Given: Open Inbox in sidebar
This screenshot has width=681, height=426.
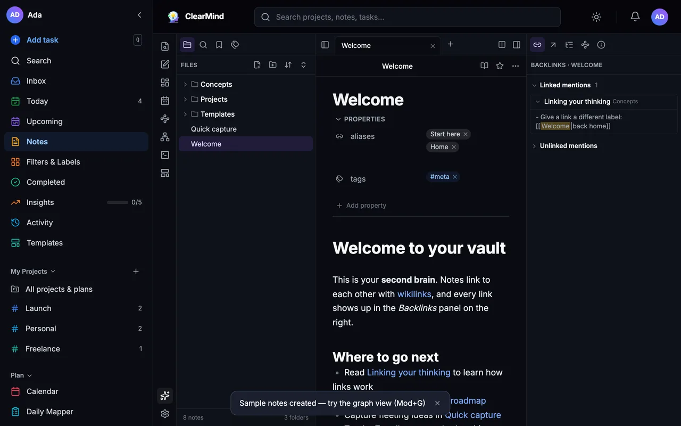Looking at the screenshot, I should click(x=76, y=81).
